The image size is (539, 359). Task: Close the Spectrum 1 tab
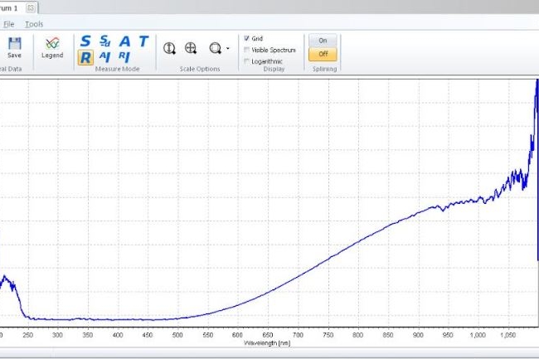31,7
